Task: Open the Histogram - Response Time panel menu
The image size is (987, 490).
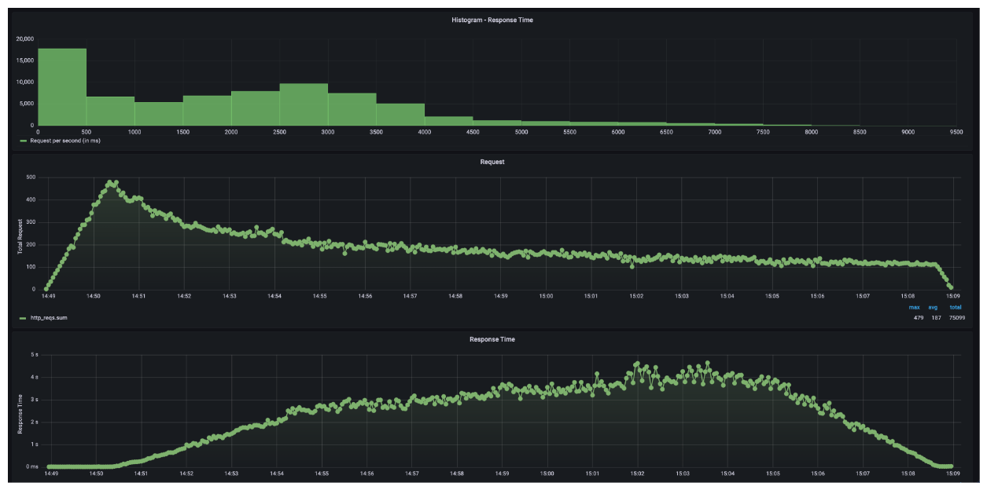Action: point(493,20)
